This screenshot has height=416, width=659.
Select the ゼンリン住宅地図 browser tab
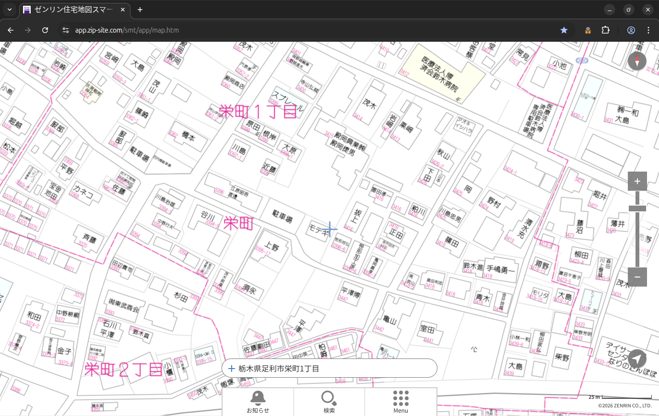(72, 10)
